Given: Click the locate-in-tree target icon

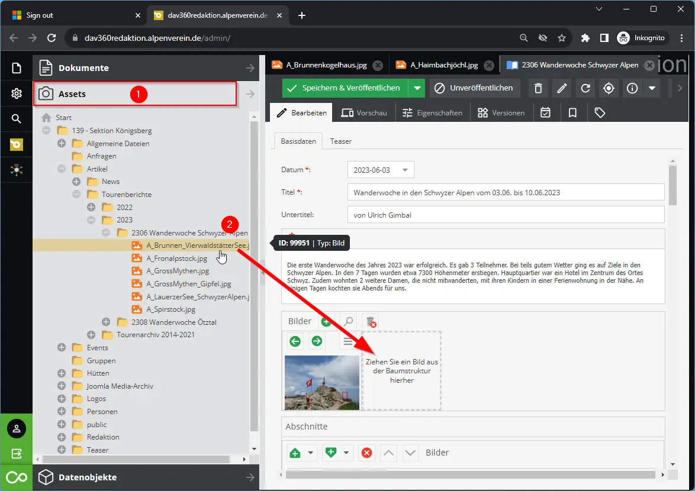Looking at the screenshot, I should (x=609, y=88).
